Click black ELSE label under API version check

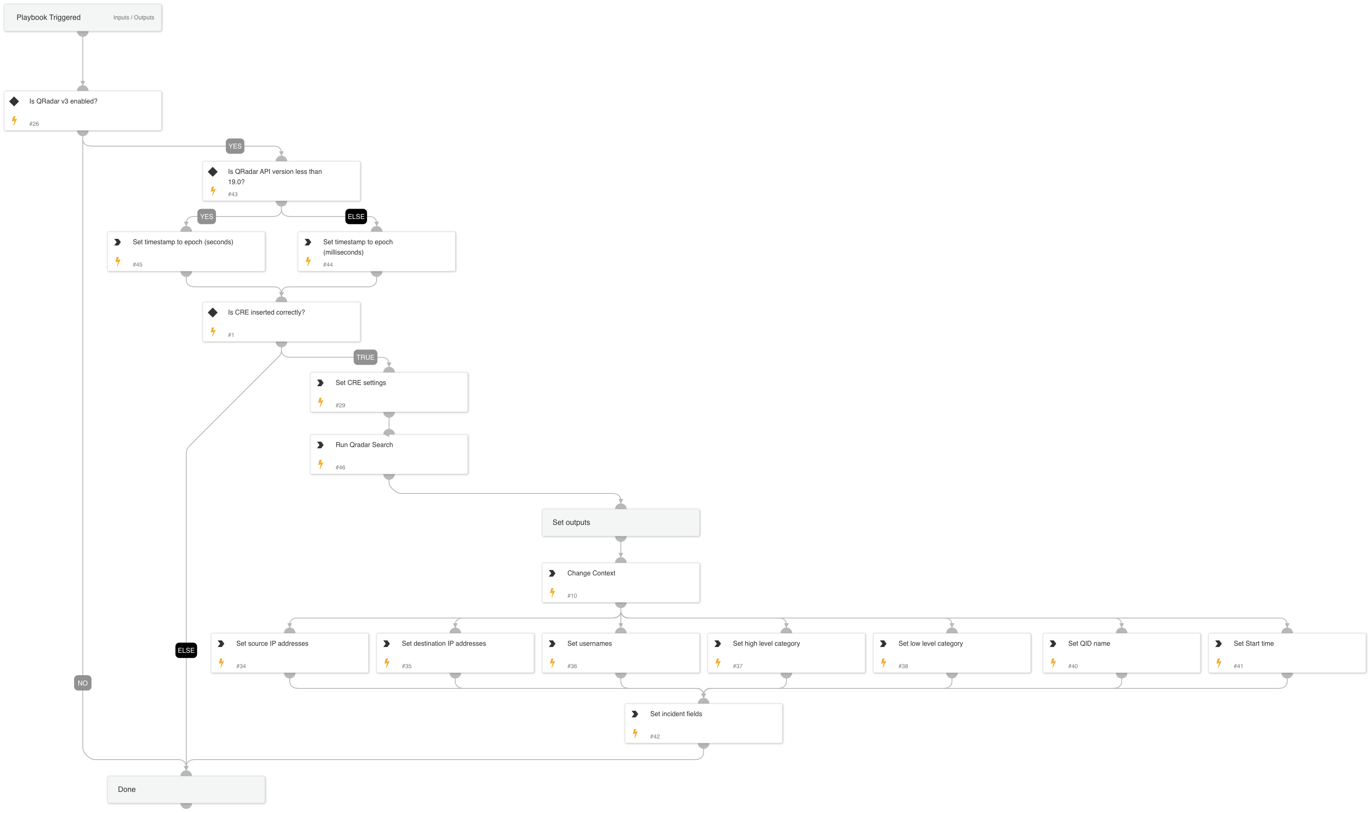point(356,216)
